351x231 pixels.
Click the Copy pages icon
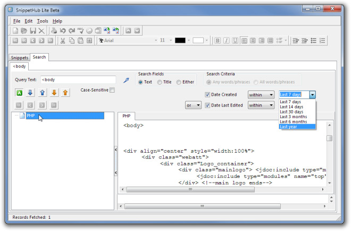pos(72,40)
